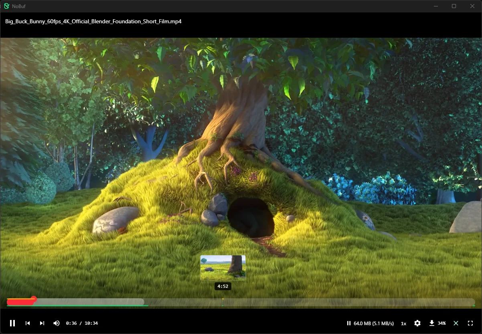Click the NoBuf app logo icon
The image size is (482, 334).
tap(7, 6)
